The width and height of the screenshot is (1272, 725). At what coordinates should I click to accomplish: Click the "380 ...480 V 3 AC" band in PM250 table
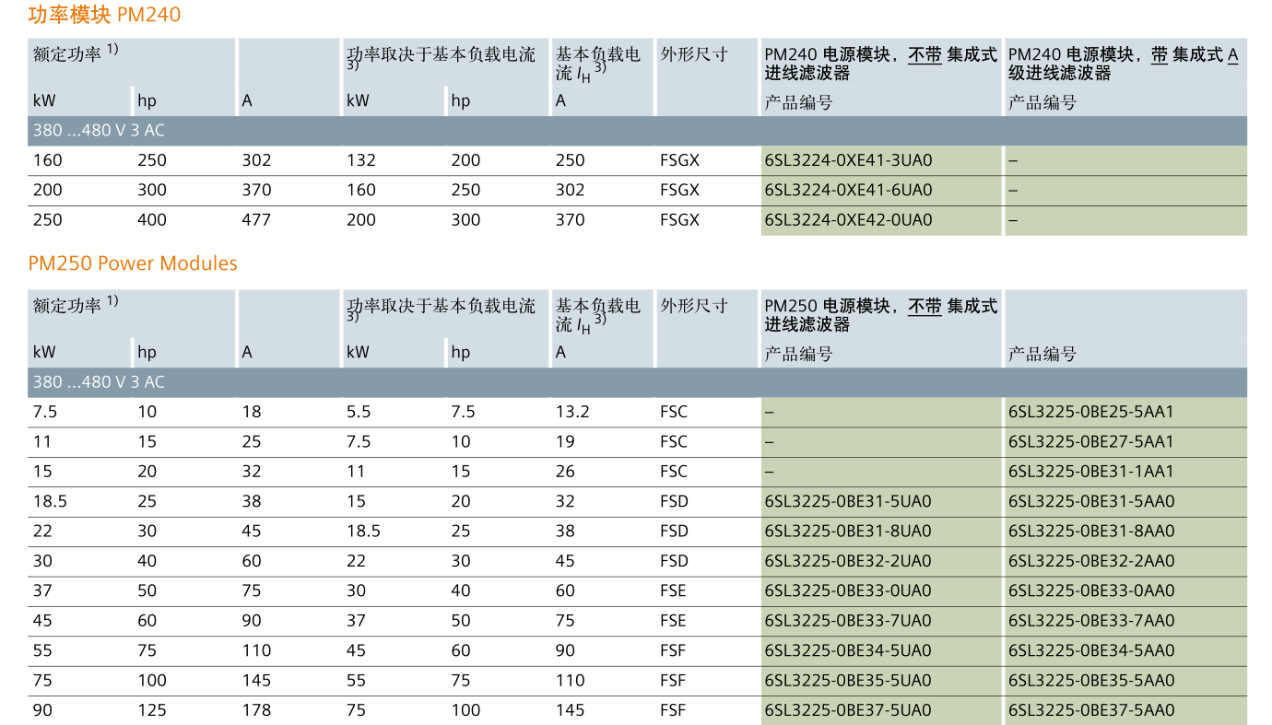pos(637,382)
